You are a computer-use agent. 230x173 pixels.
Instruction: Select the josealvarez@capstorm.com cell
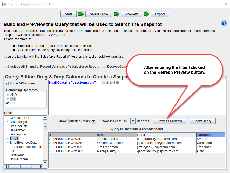(166, 139)
